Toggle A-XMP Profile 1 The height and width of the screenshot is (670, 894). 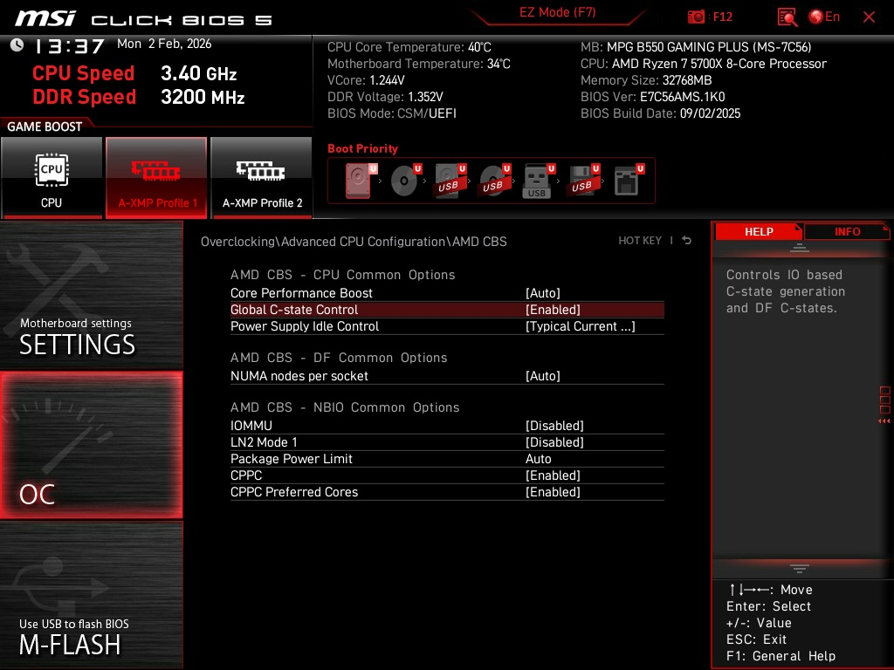click(156, 177)
